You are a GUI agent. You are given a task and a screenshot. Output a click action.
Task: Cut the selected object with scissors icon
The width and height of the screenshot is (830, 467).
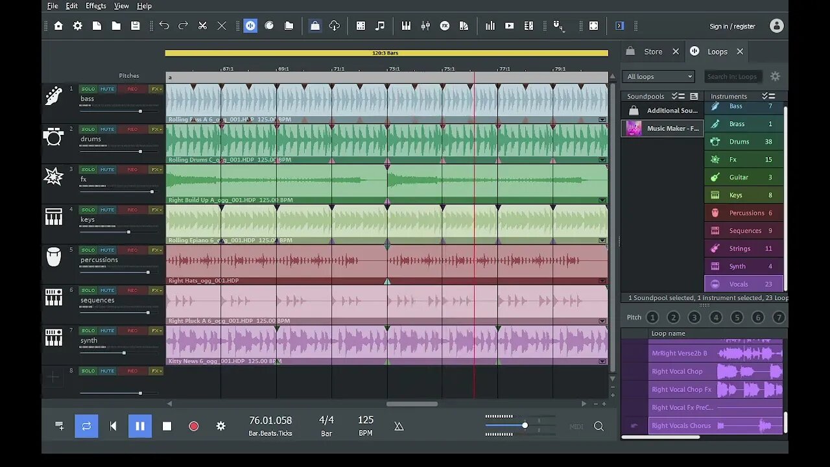202,26
